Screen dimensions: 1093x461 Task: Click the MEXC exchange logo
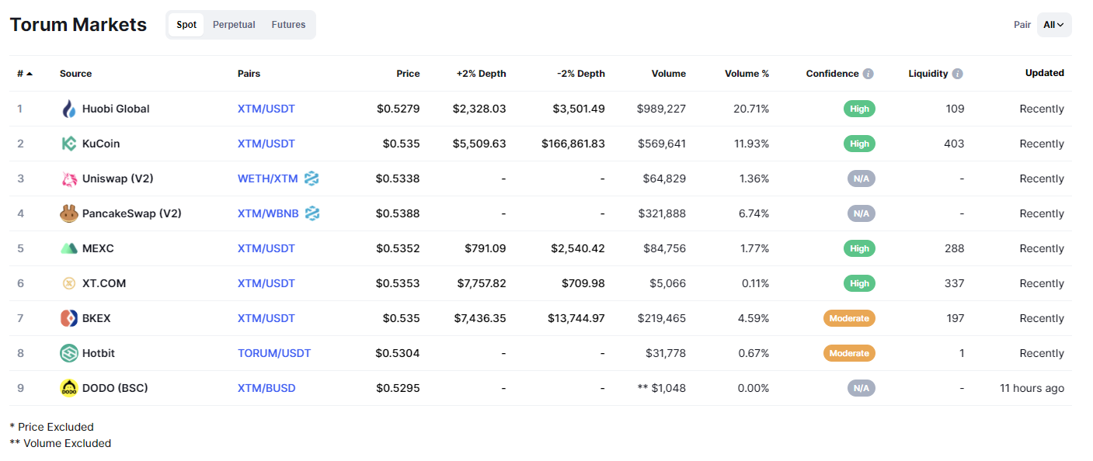[x=69, y=248]
